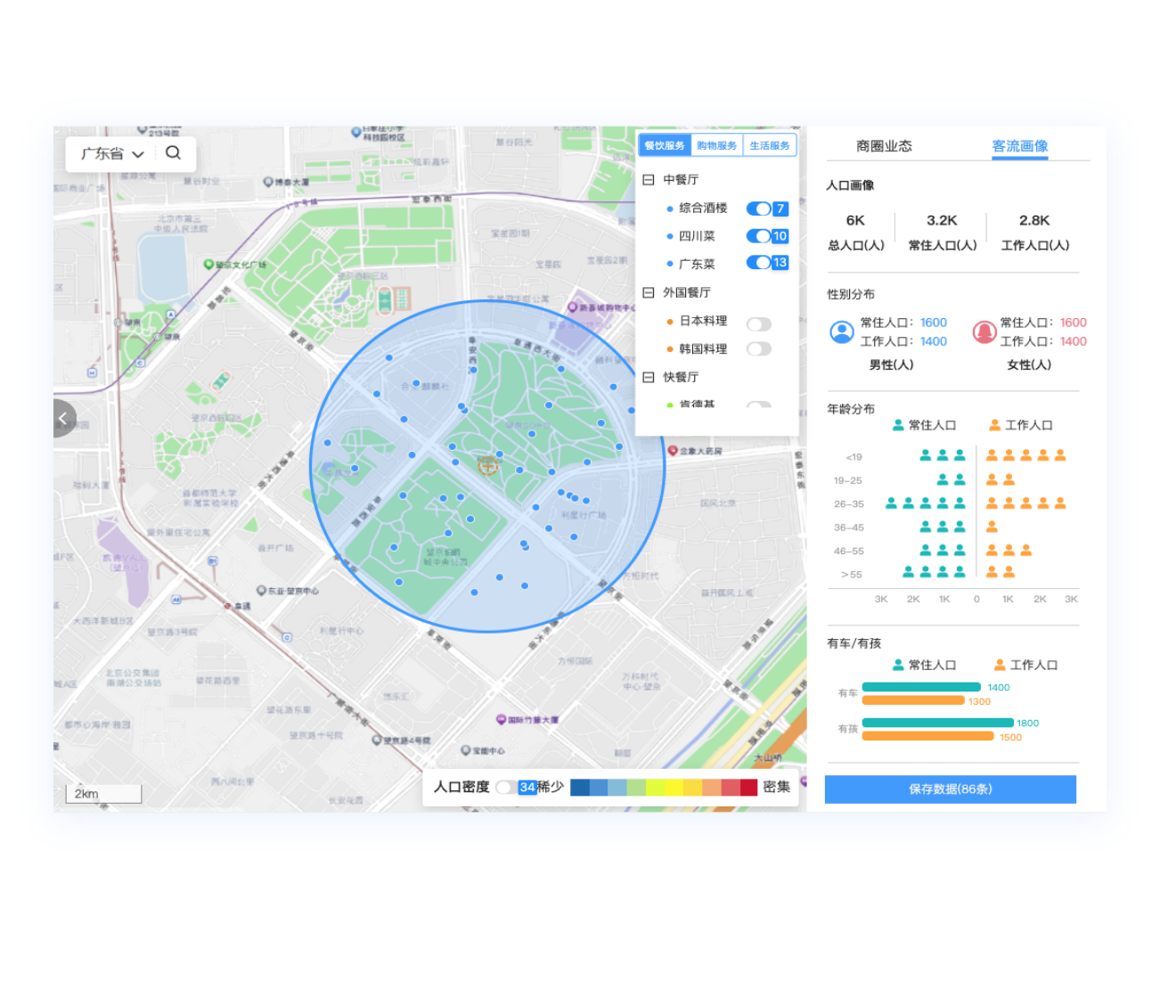Pick the bright yellow density swatch
Image resolution: width=1160 pixels, height=998 pixels.
(x=674, y=787)
